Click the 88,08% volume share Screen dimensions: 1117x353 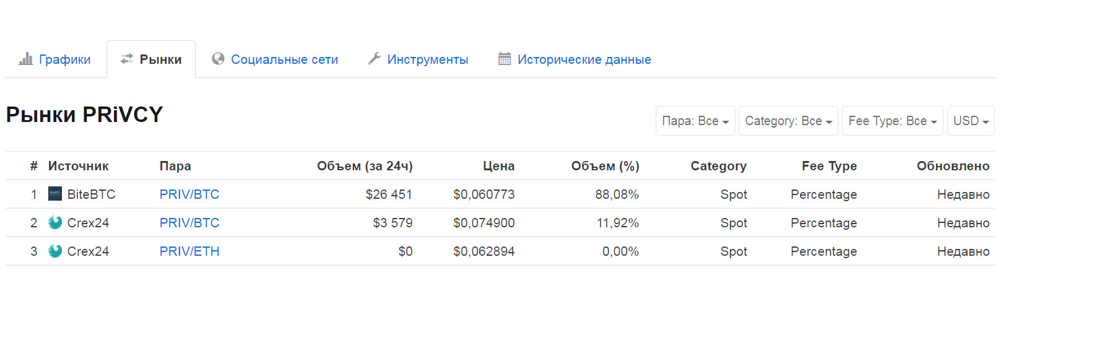(x=617, y=194)
